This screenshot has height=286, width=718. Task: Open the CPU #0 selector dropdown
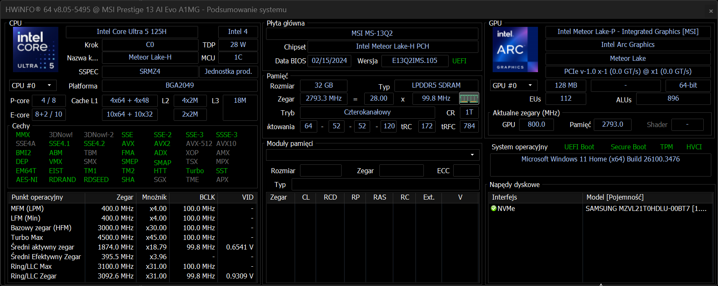coord(33,86)
